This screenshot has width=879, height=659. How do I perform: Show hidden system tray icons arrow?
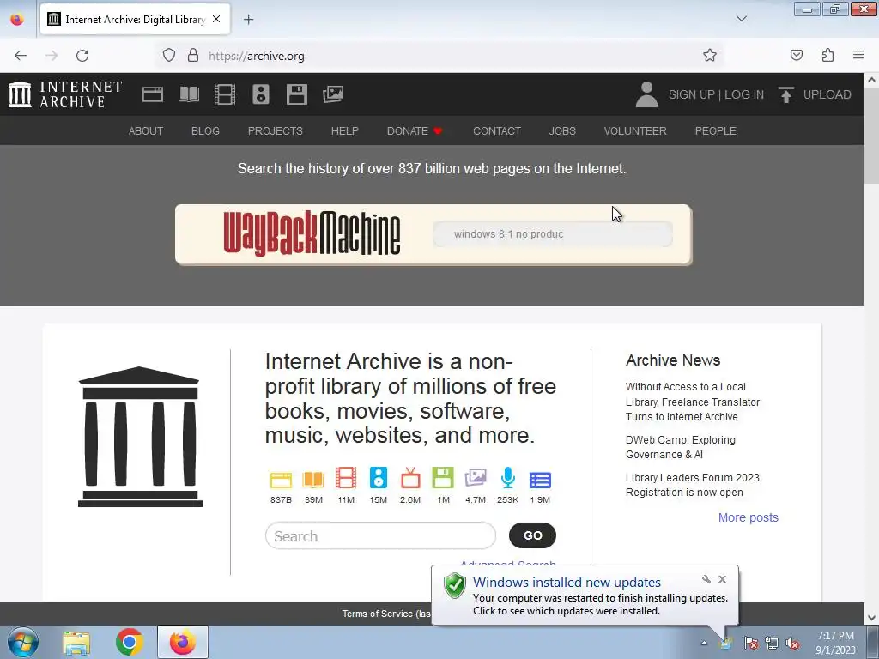point(704,643)
